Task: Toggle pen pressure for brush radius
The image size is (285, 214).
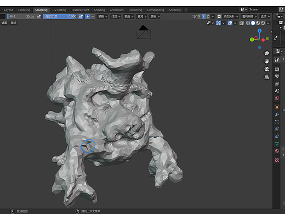Action: click(x=39, y=16)
